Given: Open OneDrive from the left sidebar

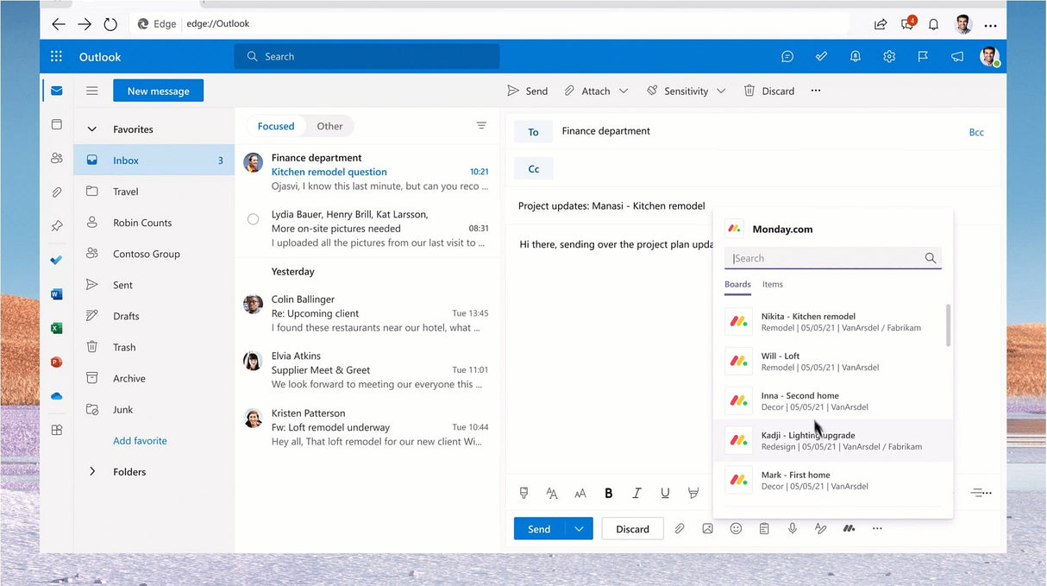Looking at the screenshot, I should (x=56, y=395).
